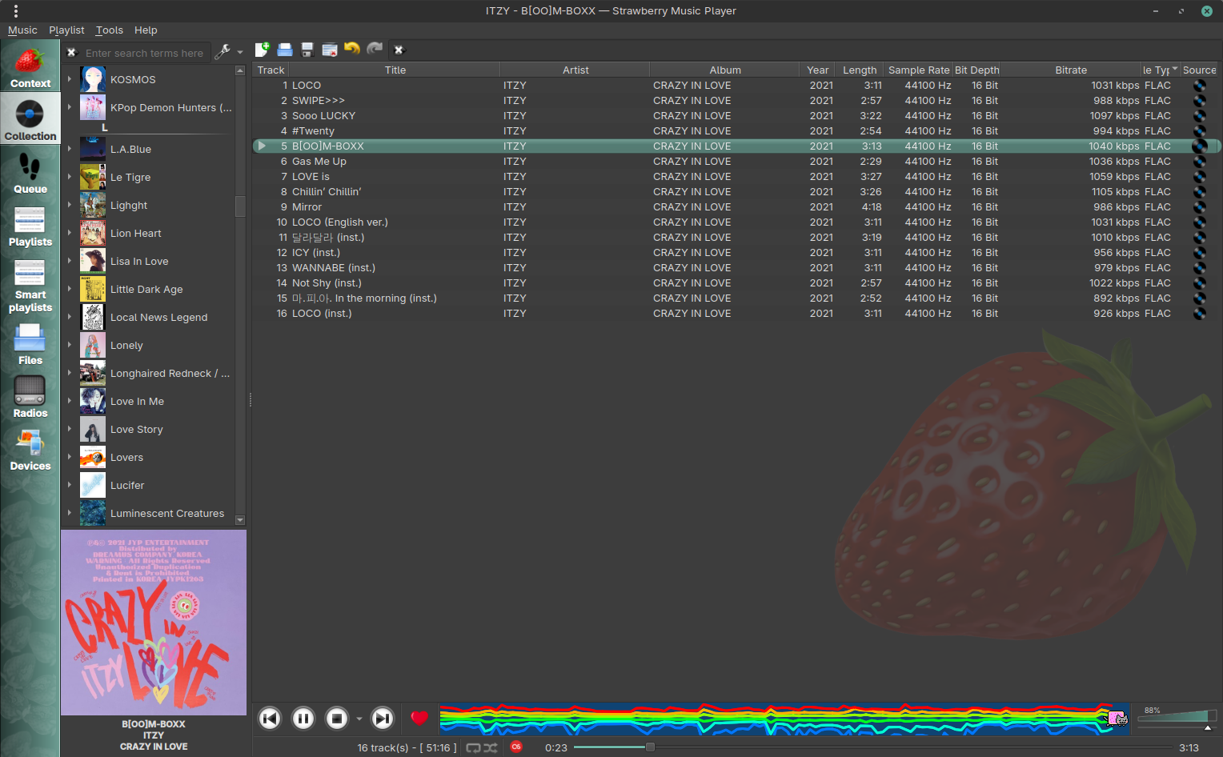
Task: Open the Radios sidebar panel
Action: [30, 397]
